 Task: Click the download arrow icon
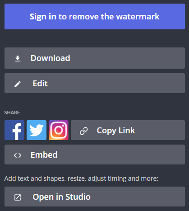pos(18,59)
